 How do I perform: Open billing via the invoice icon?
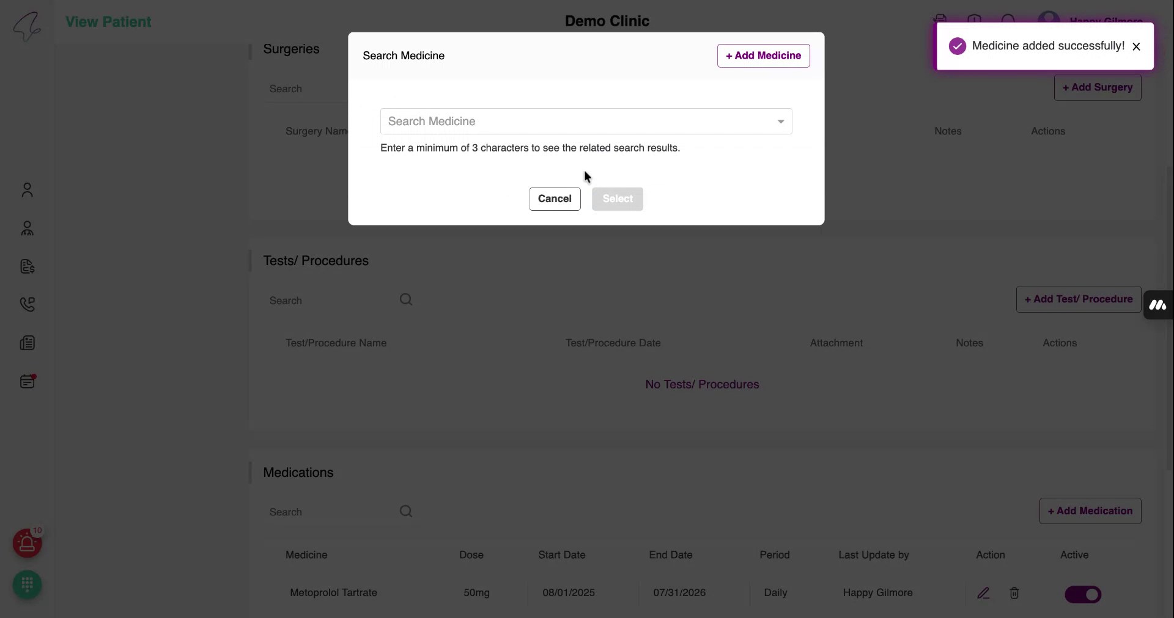[x=27, y=266]
